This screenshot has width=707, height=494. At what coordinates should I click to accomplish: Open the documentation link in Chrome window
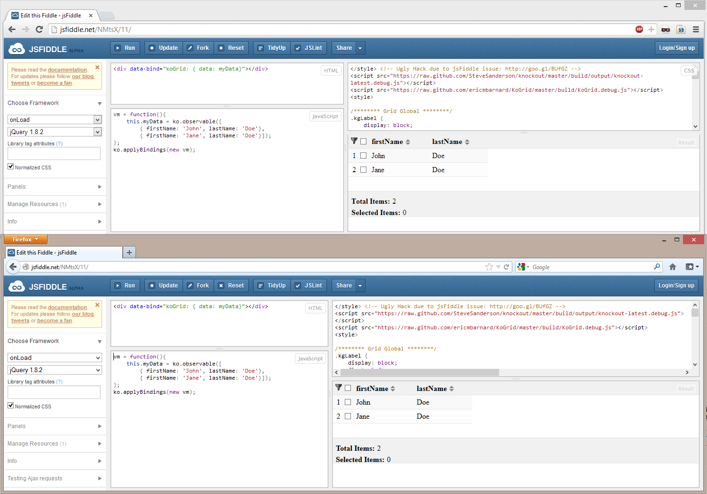tap(67, 70)
